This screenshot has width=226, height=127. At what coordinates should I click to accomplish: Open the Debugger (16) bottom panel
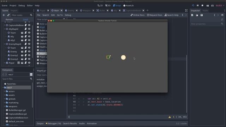pos(53,123)
